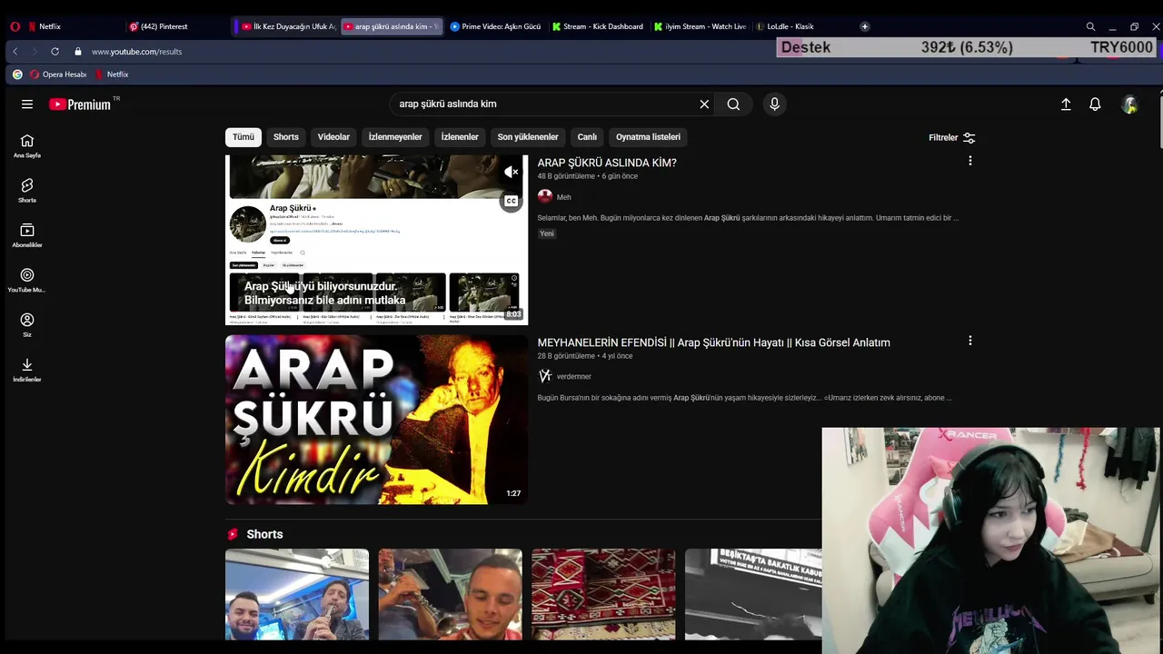Select the Shorts filter chip

click(286, 137)
